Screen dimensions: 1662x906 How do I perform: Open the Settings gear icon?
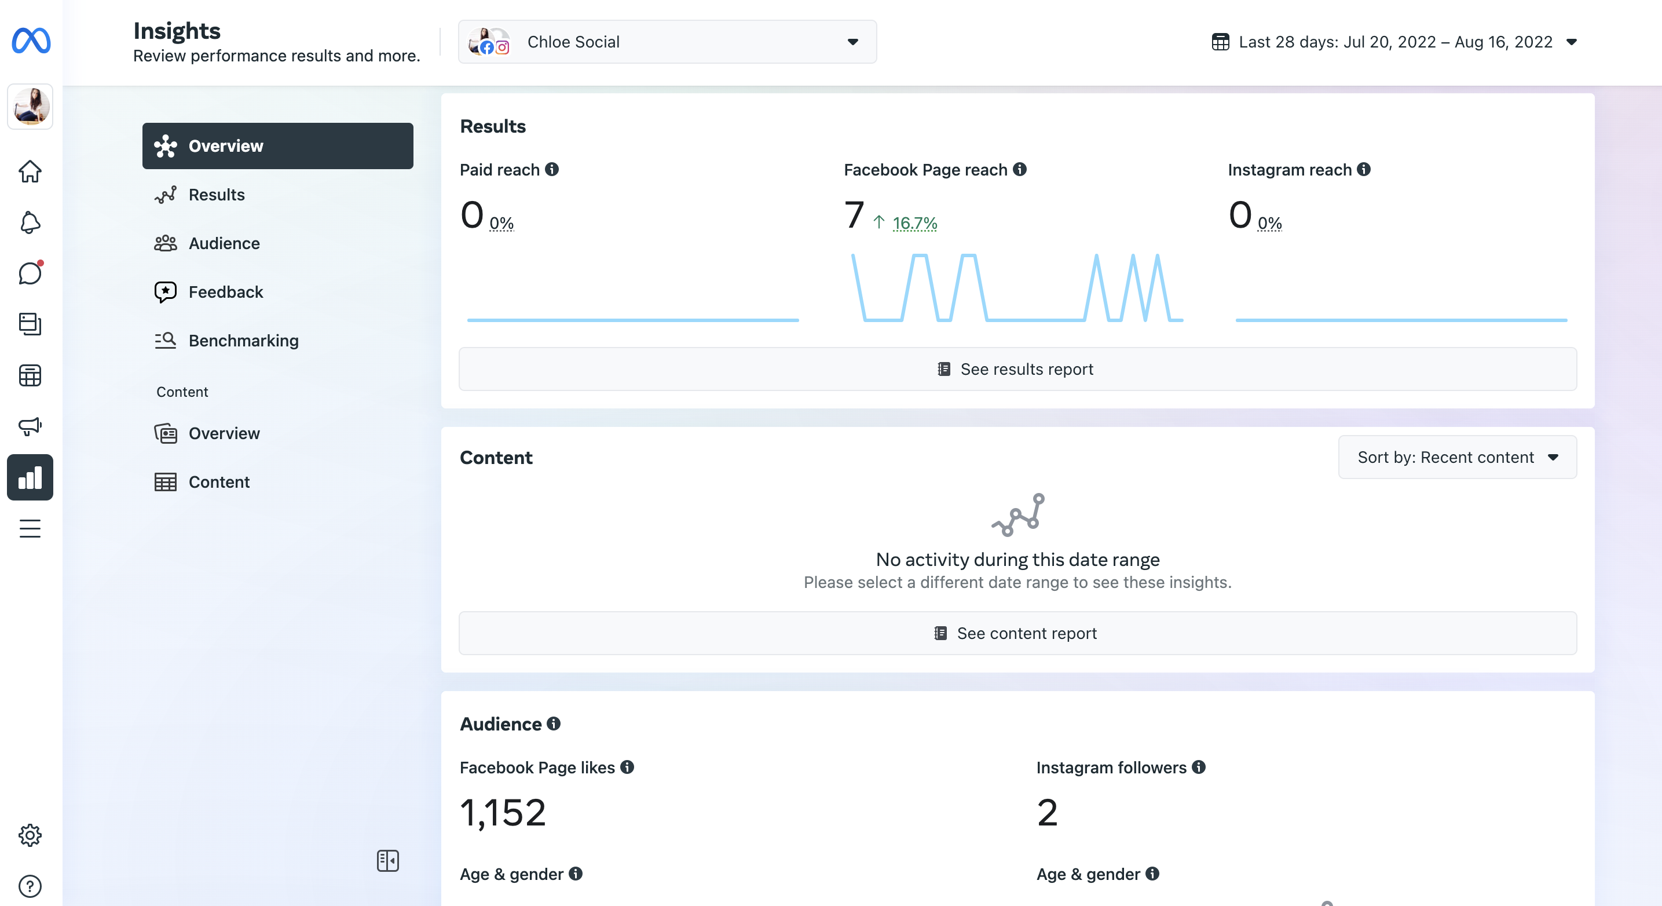point(30,835)
